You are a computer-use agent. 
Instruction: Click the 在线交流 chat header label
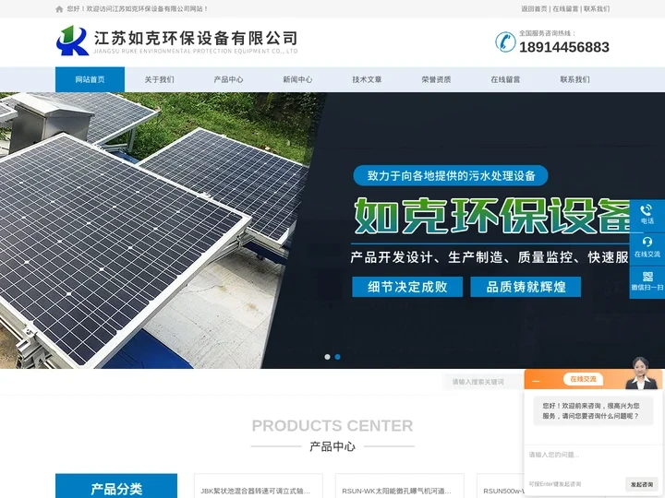pyautogui.click(x=583, y=379)
